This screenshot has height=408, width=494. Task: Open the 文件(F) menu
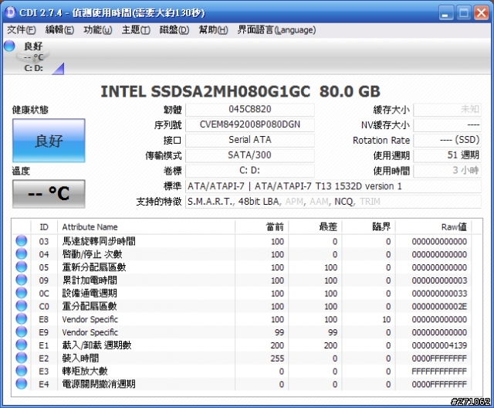22,30
